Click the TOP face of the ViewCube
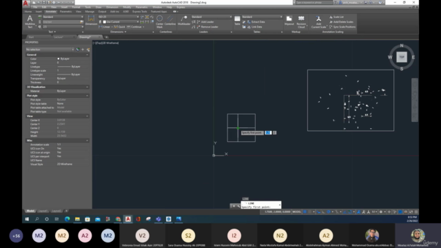Image resolution: width=441 pixels, height=248 pixels. click(x=402, y=57)
